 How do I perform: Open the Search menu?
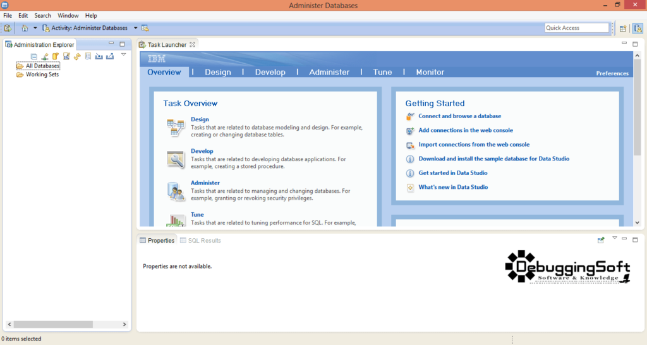tap(42, 16)
